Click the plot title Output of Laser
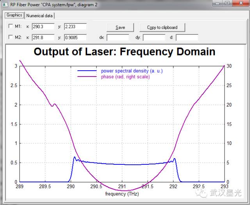This screenshot has height=205, width=250. coord(124,52)
